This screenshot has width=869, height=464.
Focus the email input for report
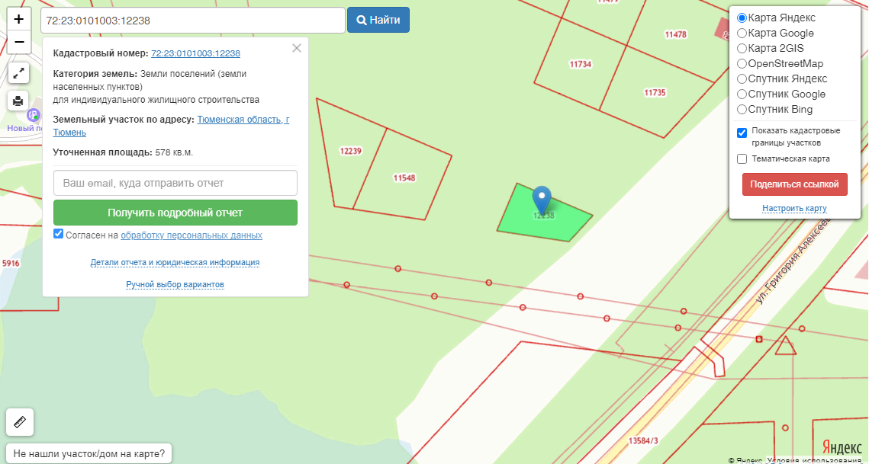pos(175,183)
